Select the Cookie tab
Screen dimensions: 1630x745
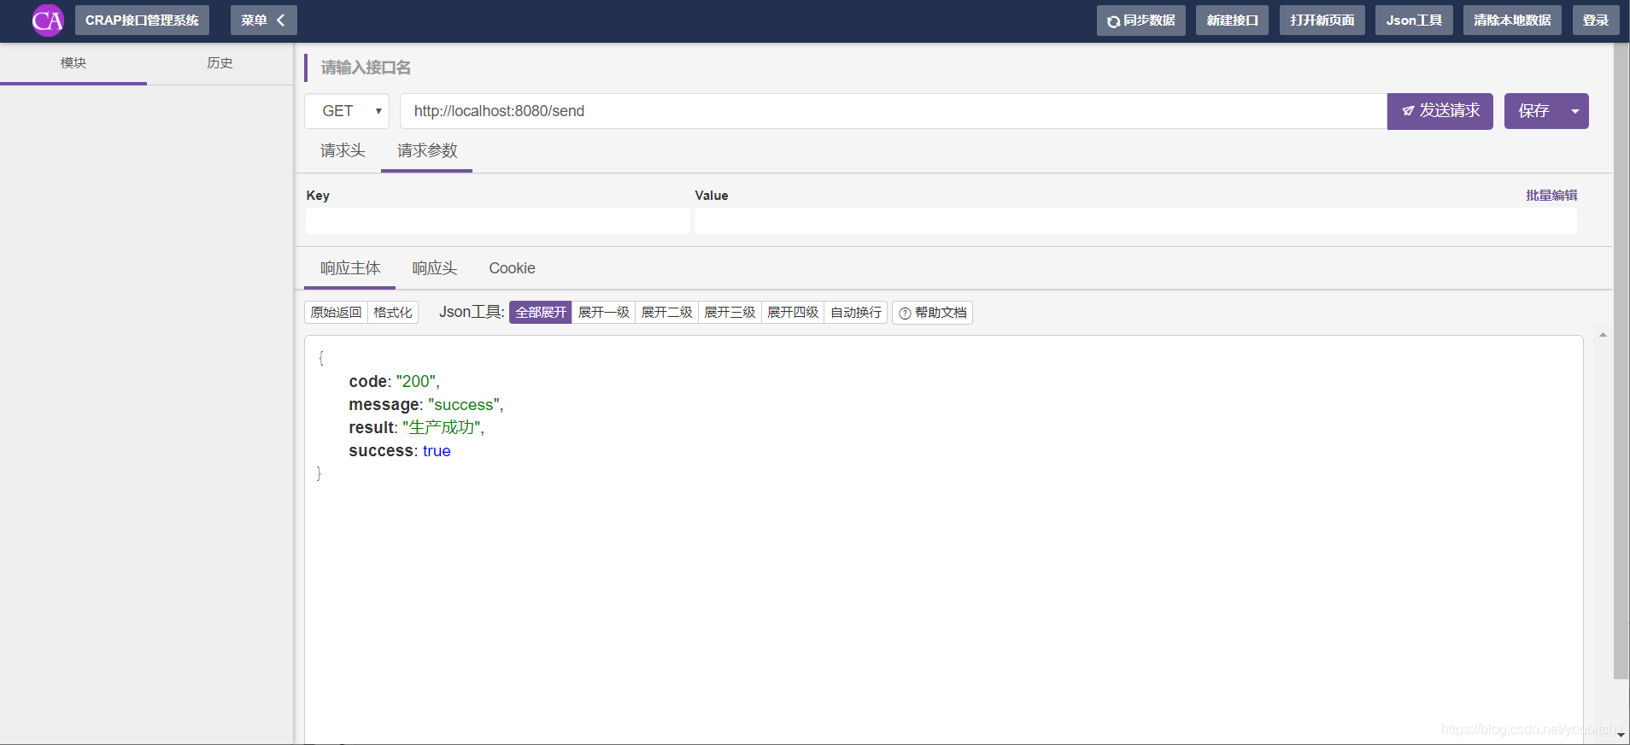(512, 268)
